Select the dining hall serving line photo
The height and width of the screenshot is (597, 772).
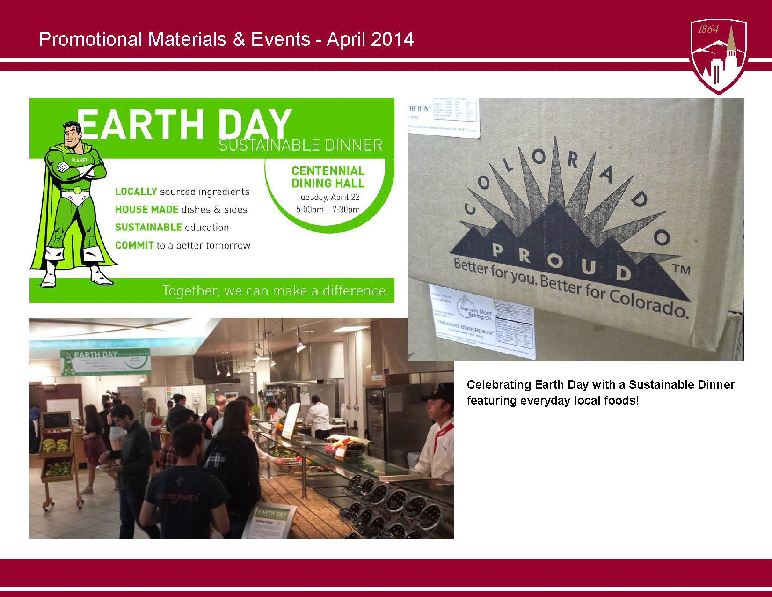point(241,428)
